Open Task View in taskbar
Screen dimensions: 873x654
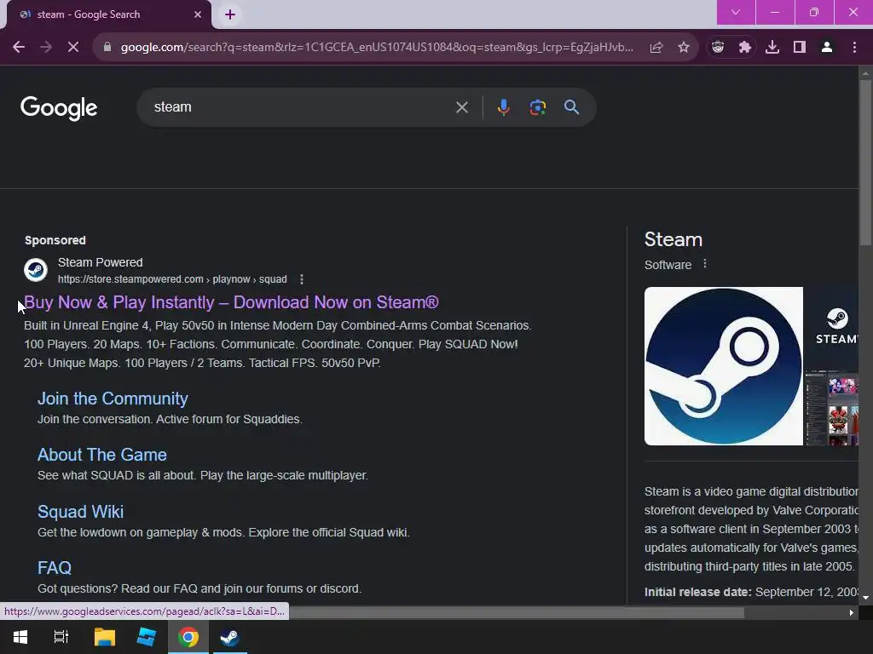pos(61,637)
